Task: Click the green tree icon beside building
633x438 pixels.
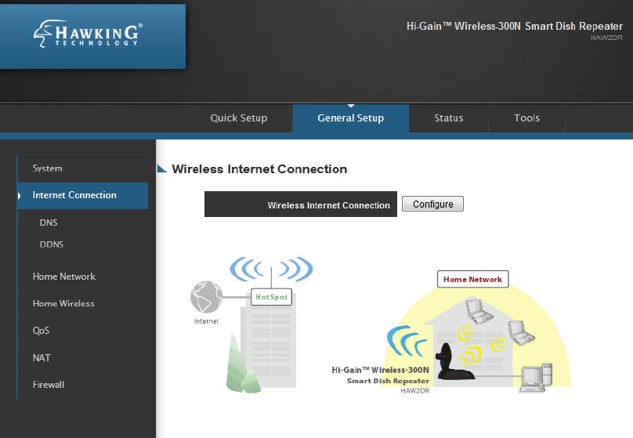Action: click(x=242, y=364)
